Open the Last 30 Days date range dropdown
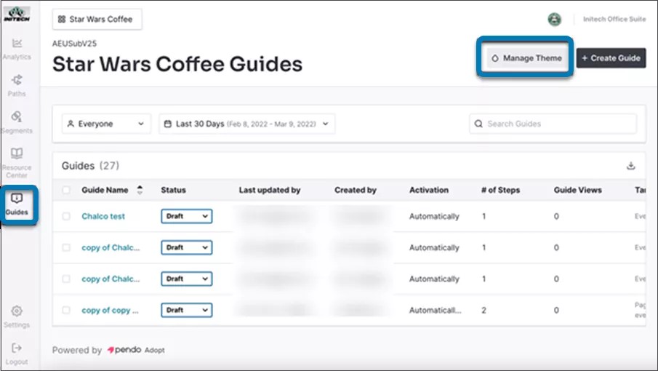This screenshot has height=371, width=658. click(x=246, y=124)
